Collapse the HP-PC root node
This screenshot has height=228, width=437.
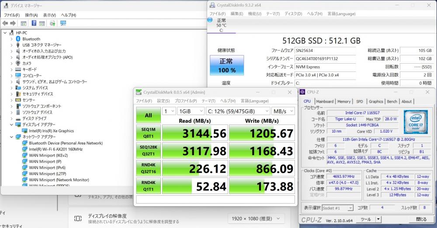[x=5, y=33]
